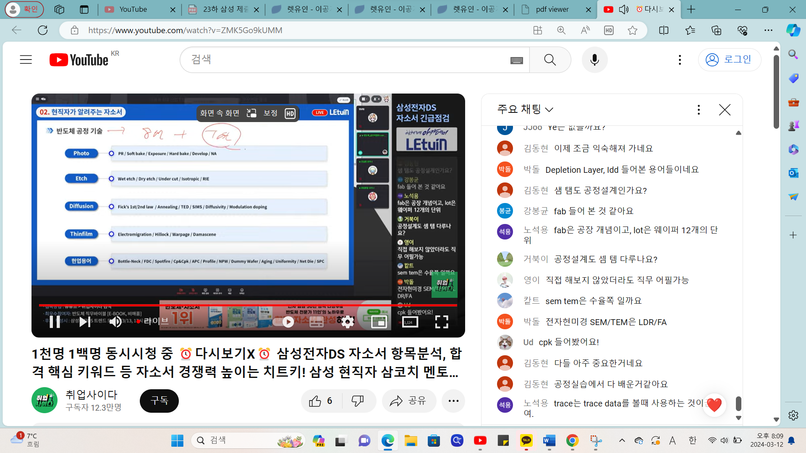Click the red video progress bar
Viewport: 806px width, 453px height.
coord(248,305)
